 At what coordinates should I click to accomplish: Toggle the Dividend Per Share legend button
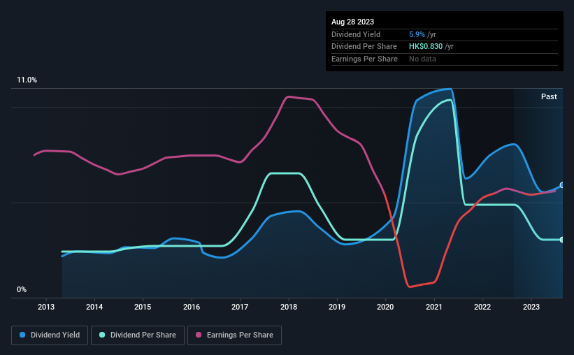[x=138, y=335]
